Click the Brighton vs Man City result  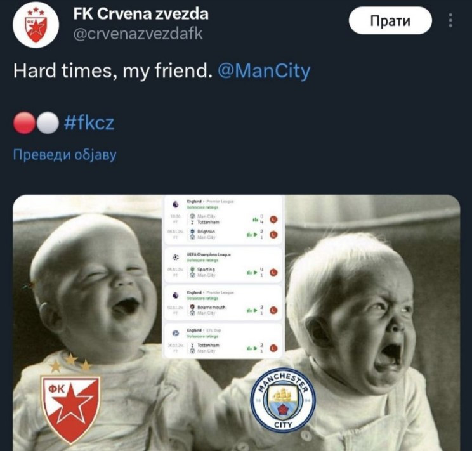223,234
